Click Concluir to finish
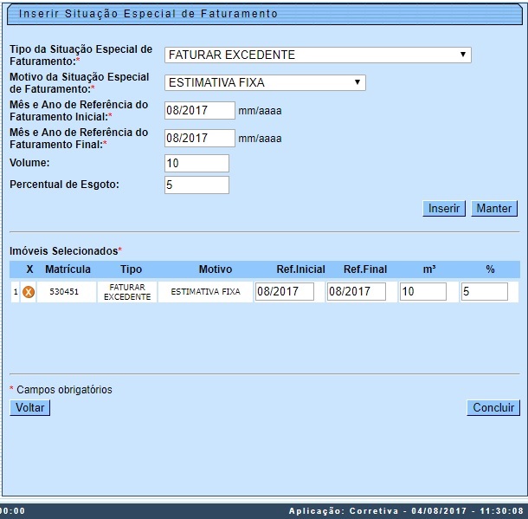The height and width of the screenshot is (519, 528). [x=493, y=408]
